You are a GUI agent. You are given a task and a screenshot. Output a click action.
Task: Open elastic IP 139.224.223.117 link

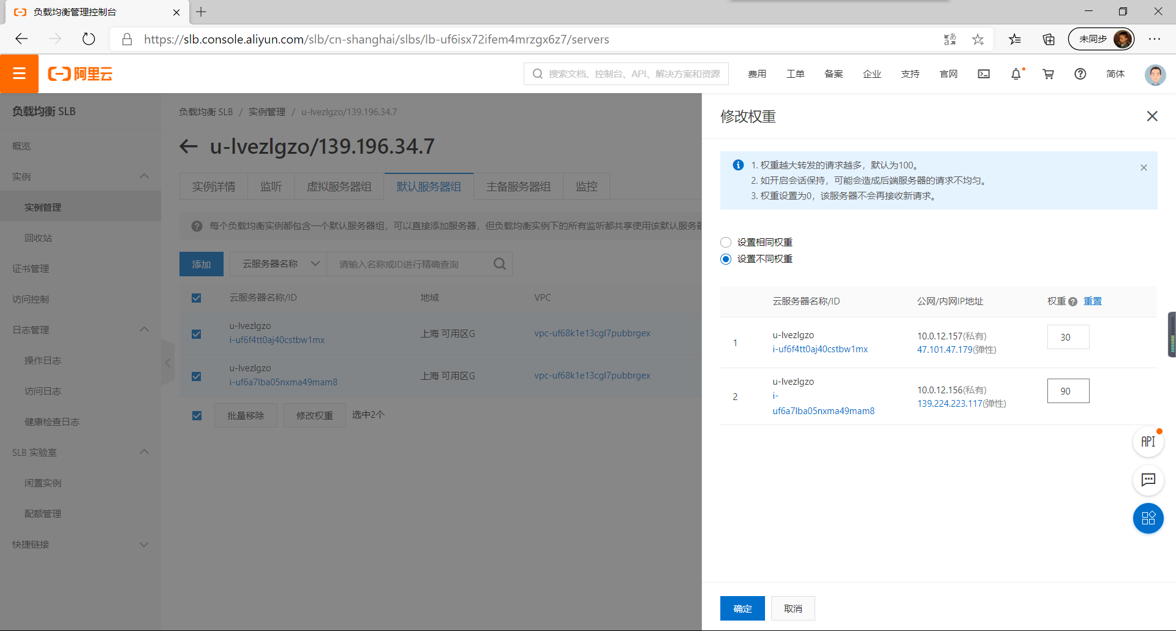pyautogui.click(x=950, y=404)
